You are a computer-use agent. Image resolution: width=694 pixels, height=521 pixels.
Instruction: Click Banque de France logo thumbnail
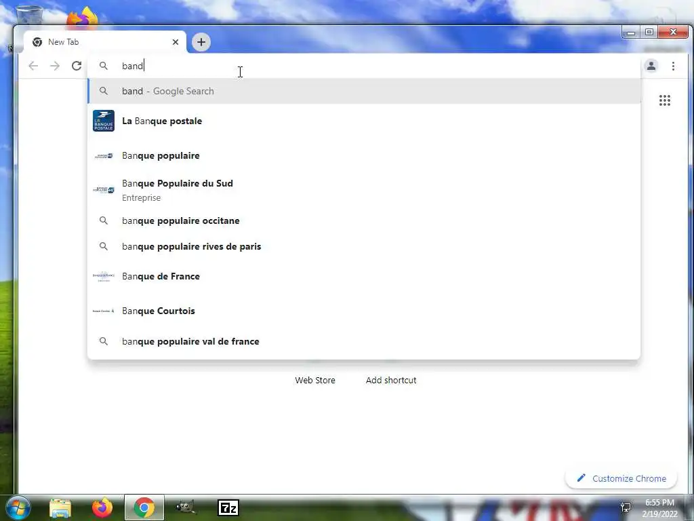pyautogui.click(x=104, y=277)
